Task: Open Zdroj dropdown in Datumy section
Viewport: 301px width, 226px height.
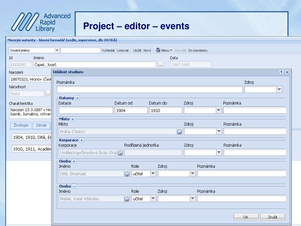Action: tap(219, 110)
